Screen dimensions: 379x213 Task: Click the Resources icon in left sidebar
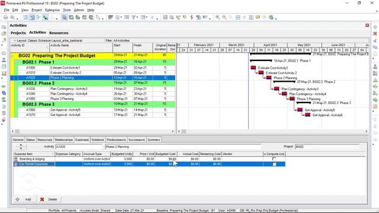click(4, 60)
